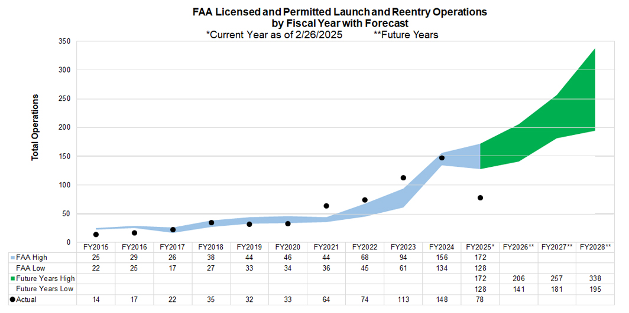The height and width of the screenshot is (313, 629).
Task: Select the Future Years Low row label
Action: pos(44,289)
